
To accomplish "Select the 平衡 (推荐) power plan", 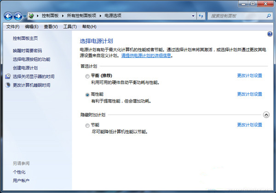I will coord(87,76).
